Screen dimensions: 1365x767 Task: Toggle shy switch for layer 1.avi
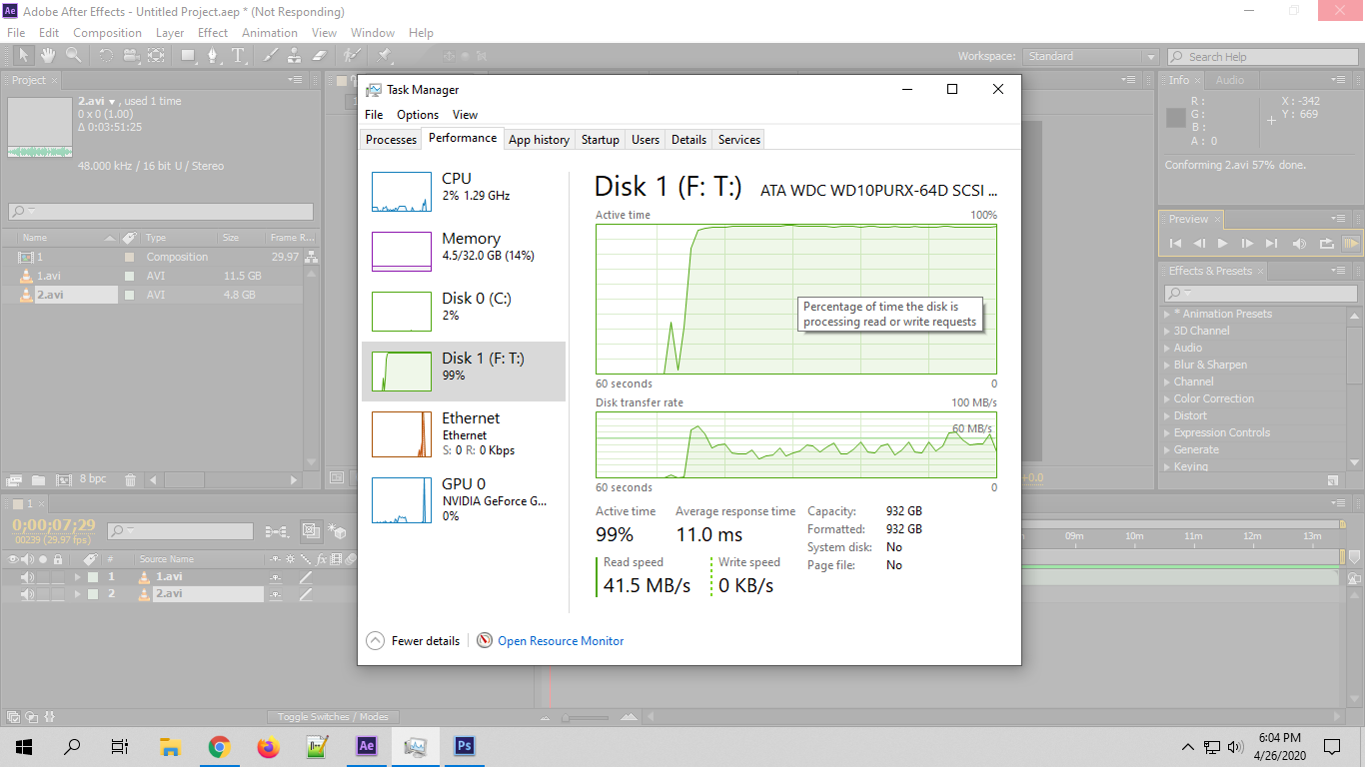click(276, 577)
